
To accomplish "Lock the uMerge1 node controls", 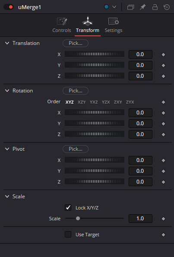I will pyautogui.click(x=155, y=7).
